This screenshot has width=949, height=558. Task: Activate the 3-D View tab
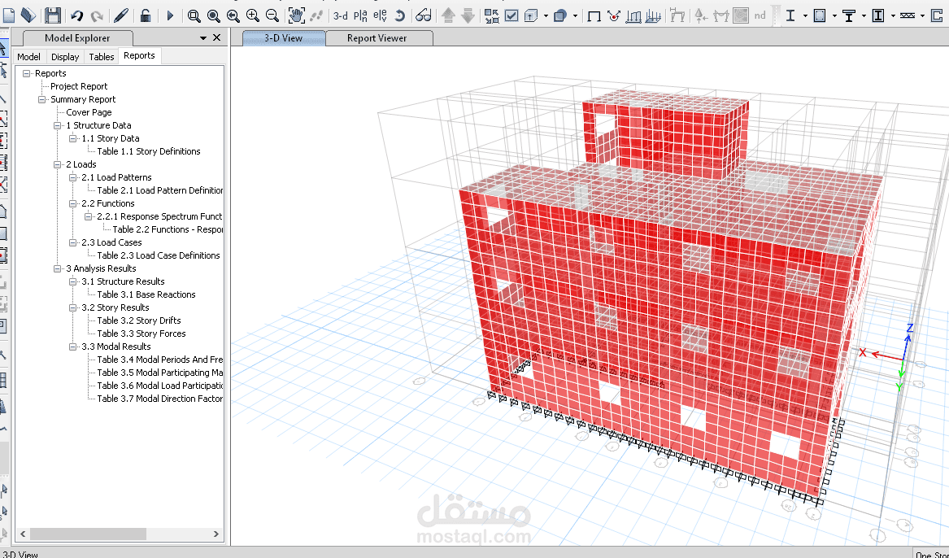click(x=283, y=38)
